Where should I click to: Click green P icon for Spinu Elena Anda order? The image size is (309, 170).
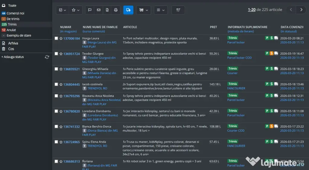[267, 141]
